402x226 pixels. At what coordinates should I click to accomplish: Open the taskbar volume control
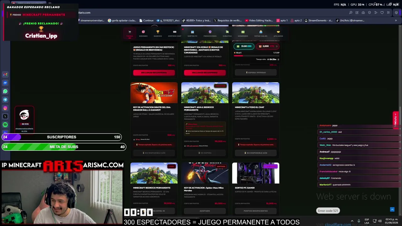(x=380, y=221)
